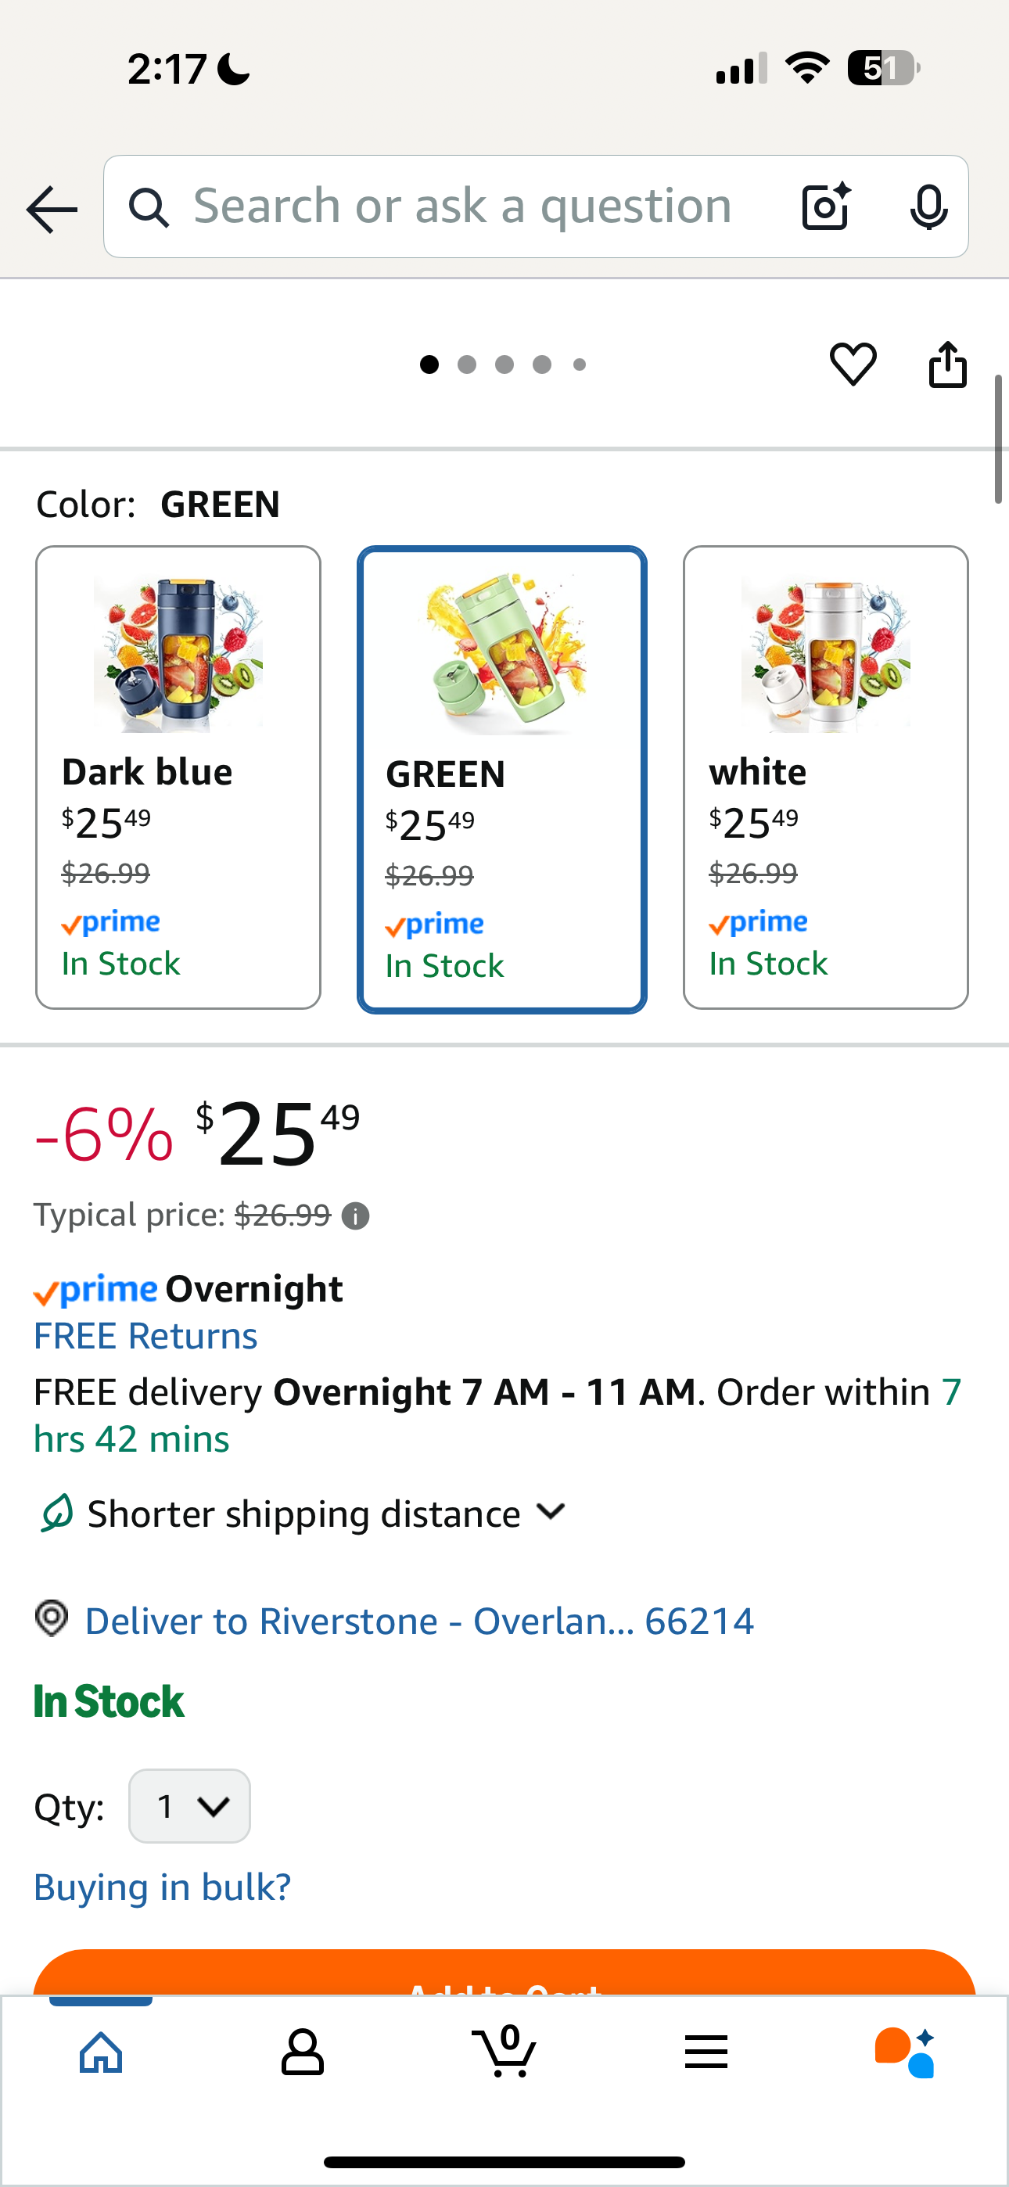Tap the share icon
Screen dimensions: 1009x2187
(947, 364)
